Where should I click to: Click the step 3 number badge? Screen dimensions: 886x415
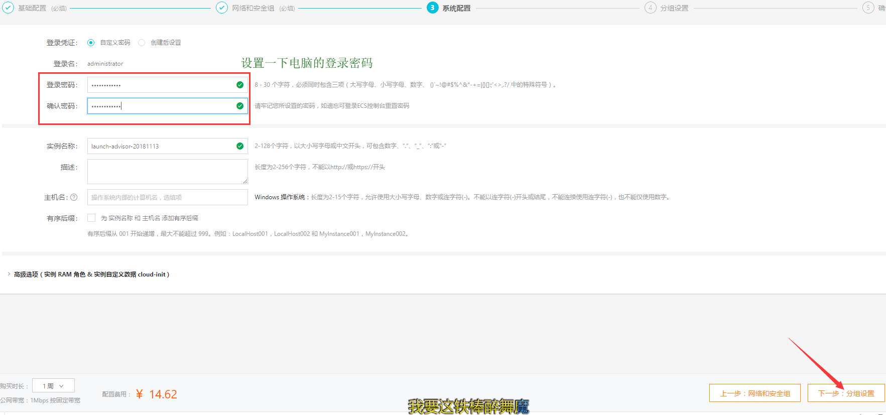click(x=432, y=8)
